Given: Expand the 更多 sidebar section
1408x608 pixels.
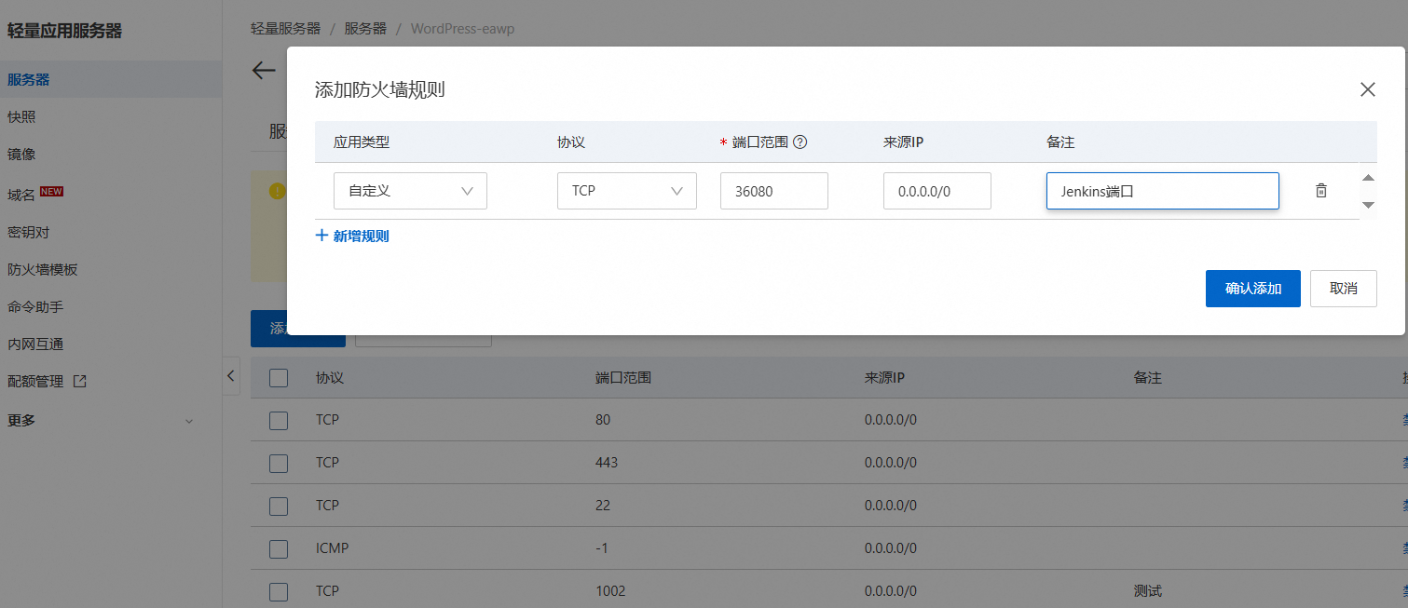Looking at the screenshot, I should [189, 421].
